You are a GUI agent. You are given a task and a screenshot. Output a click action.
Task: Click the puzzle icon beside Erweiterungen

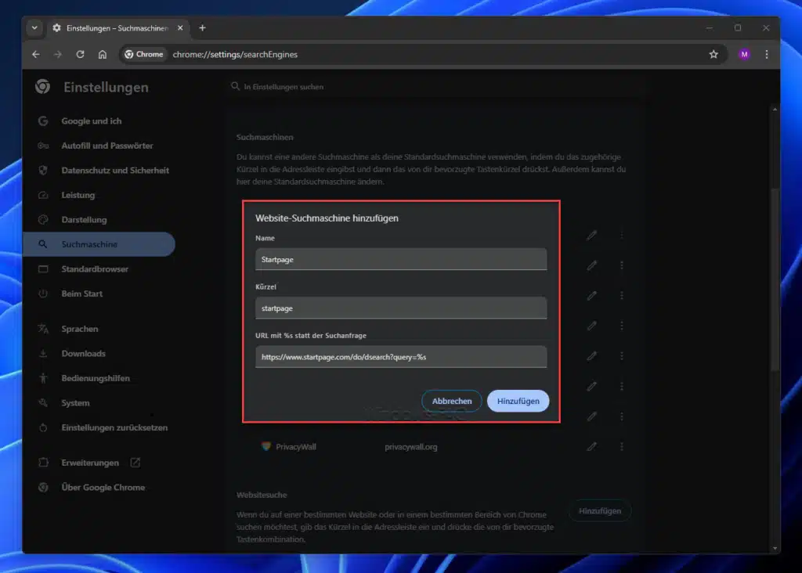[x=43, y=463]
